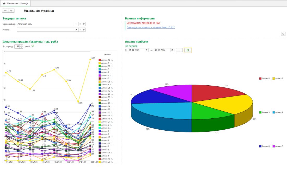287x172 pixels.
Task: Open the Аптека record in a form
Action: click(84, 30)
